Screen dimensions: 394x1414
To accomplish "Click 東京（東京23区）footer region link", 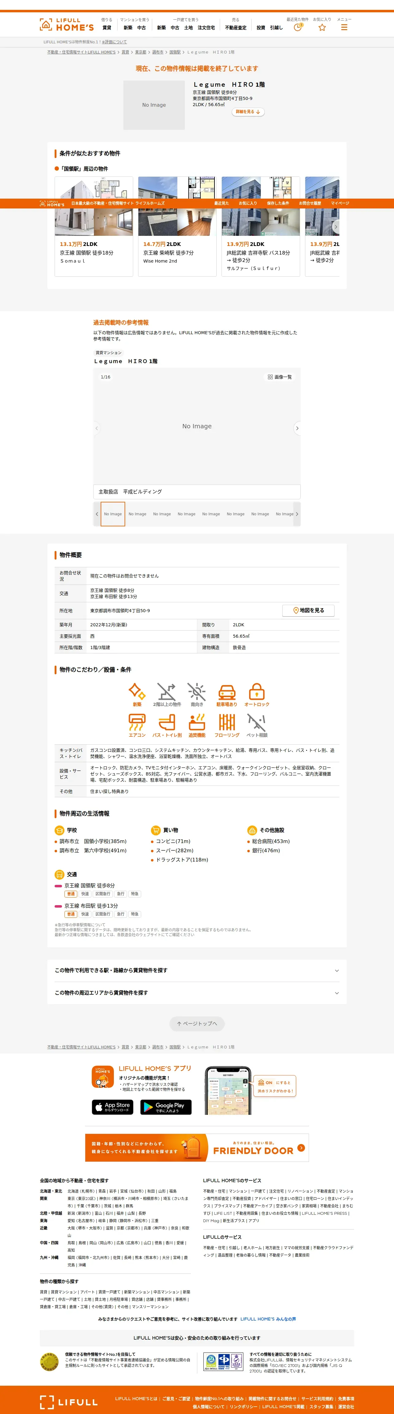I will (x=82, y=1198).
